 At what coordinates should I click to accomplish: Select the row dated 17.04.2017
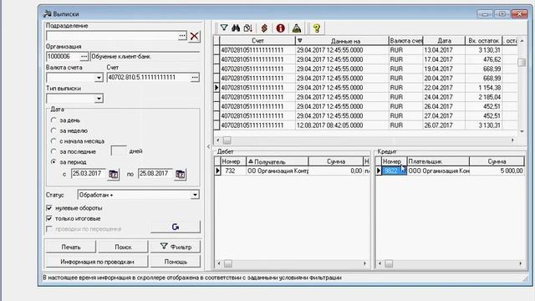click(x=365, y=59)
